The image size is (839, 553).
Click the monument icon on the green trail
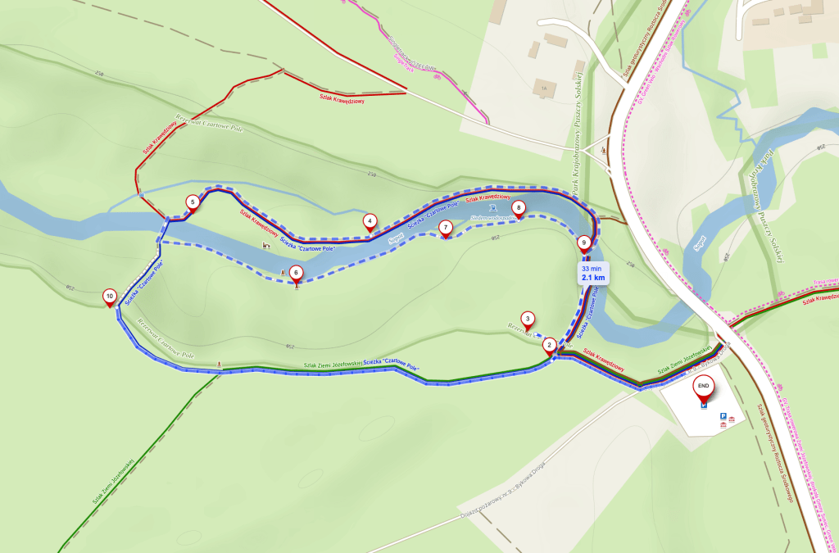(x=219, y=365)
